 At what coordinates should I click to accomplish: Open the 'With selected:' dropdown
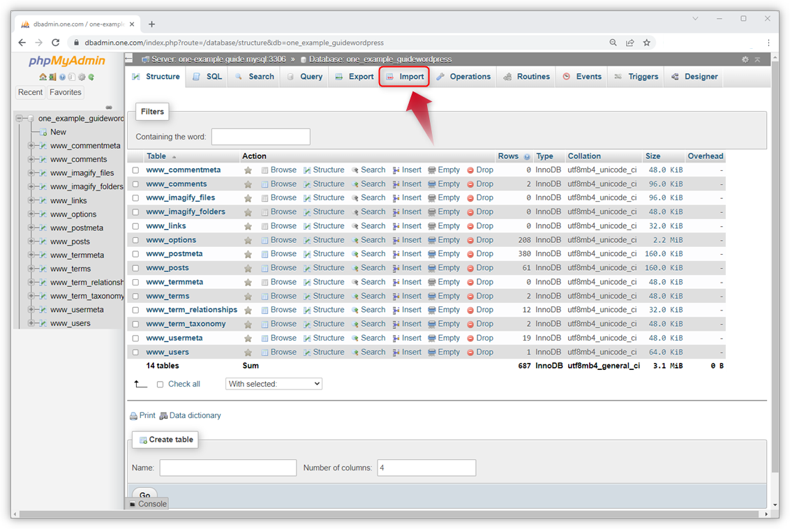point(274,384)
